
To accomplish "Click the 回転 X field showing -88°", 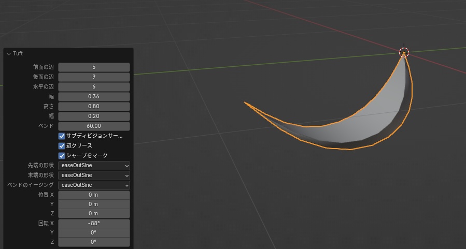I will click(x=94, y=223).
